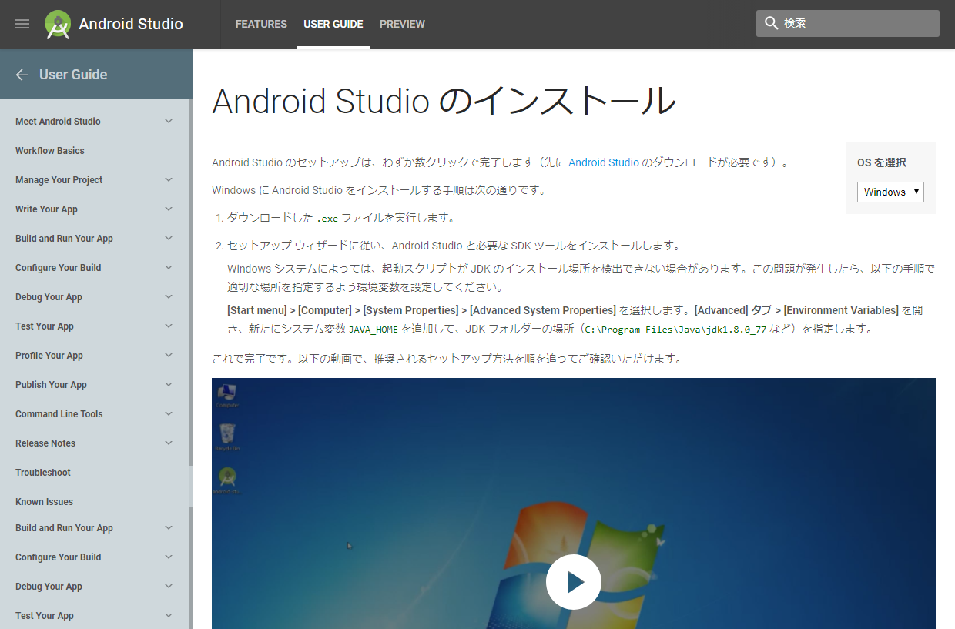Click the Computer icon in video

pos(227,395)
